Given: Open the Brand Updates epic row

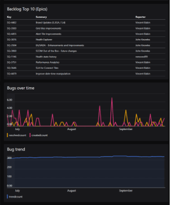Looking at the screenshot, I should click(86, 22).
